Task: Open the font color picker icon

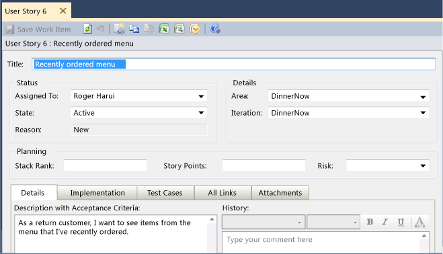Action: [419, 222]
